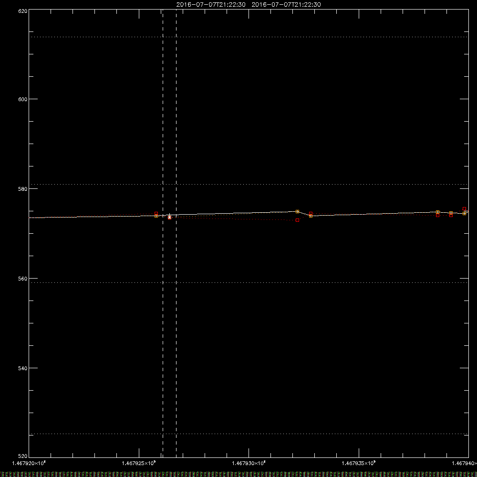Click the 540 y-axis label

[x=23, y=368]
